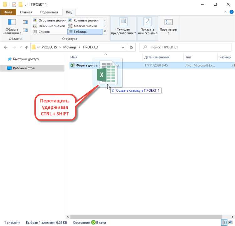
Task: Click the horizontal scrollbar thumb
Action: click(146, 217)
